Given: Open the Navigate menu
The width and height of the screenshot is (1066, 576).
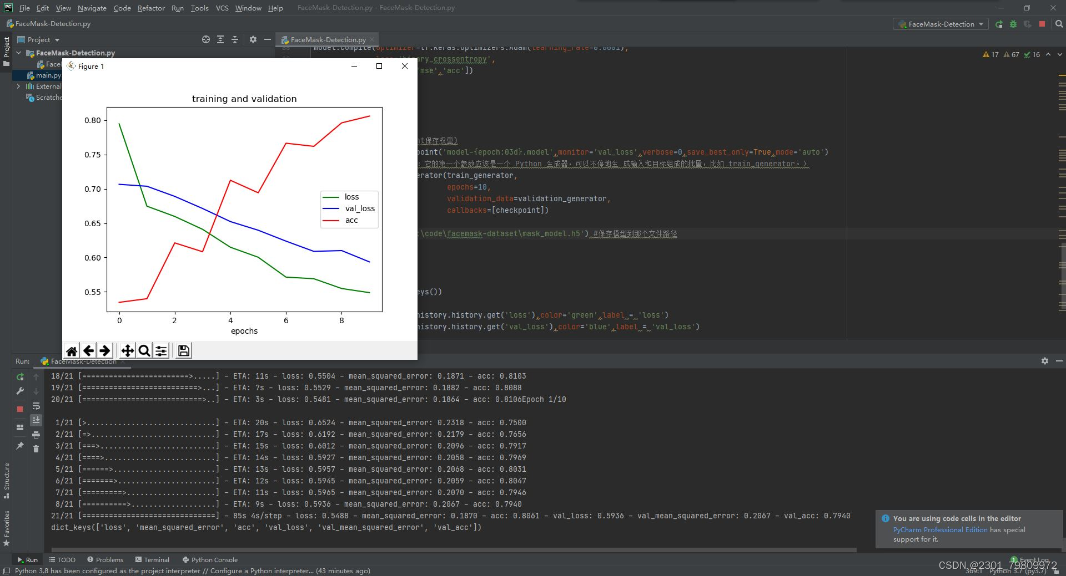Looking at the screenshot, I should [x=92, y=8].
